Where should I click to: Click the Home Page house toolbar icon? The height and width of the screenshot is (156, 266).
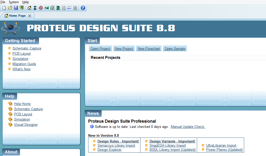coord(29,8)
